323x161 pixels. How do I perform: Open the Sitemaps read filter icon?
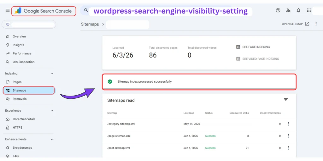[x=286, y=100]
